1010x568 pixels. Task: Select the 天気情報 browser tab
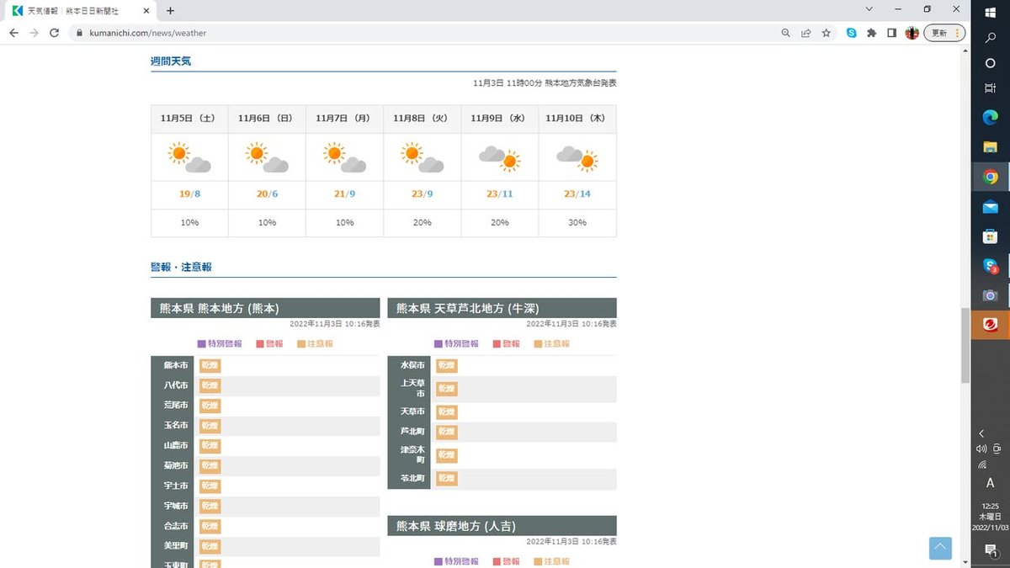tap(80, 11)
